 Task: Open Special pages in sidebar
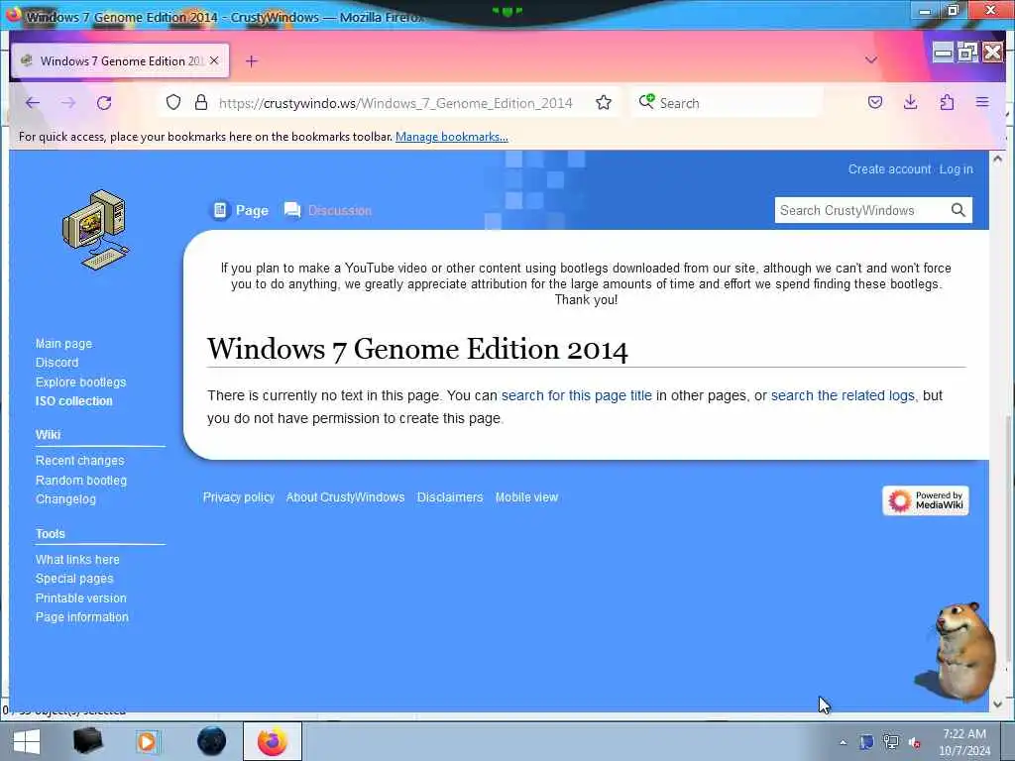pyautogui.click(x=73, y=579)
